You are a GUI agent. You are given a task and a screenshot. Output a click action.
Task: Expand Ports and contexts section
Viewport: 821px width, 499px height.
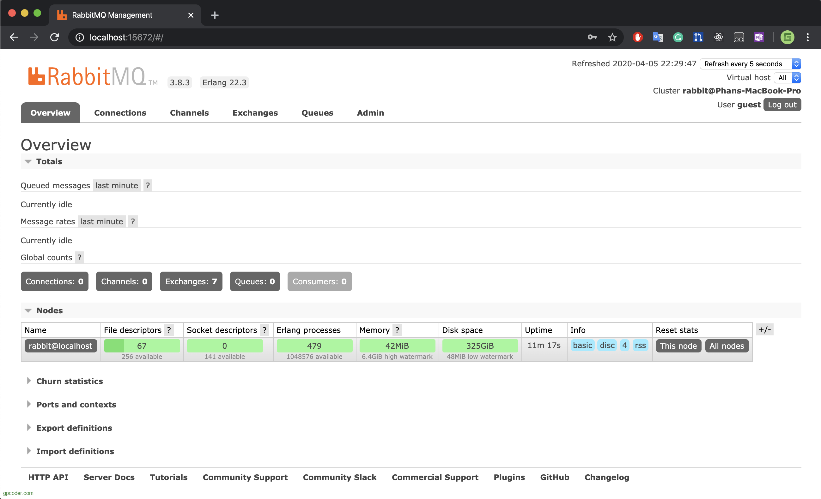(x=72, y=405)
